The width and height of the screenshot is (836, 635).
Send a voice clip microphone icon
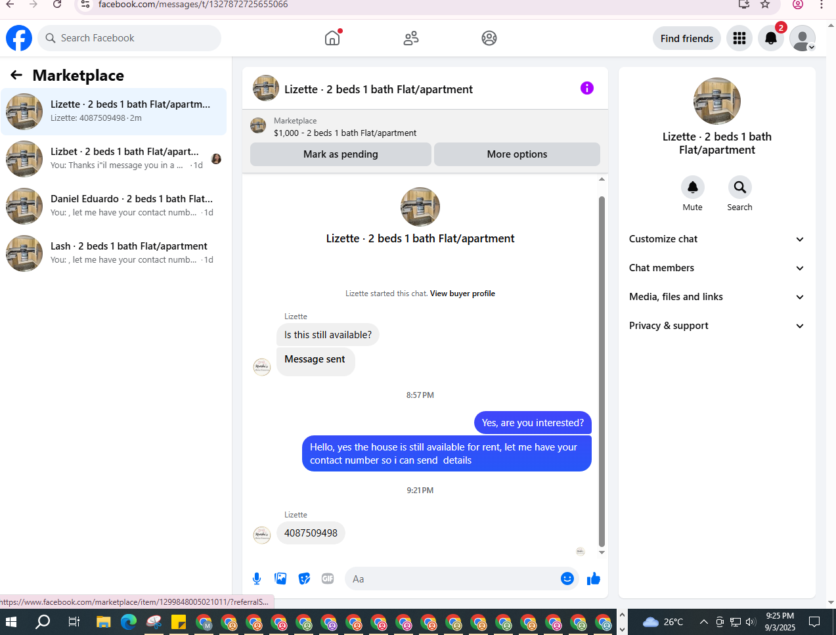(x=257, y=579)
